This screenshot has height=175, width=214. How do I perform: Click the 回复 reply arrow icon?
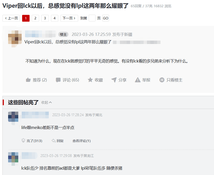click(53, 141)
